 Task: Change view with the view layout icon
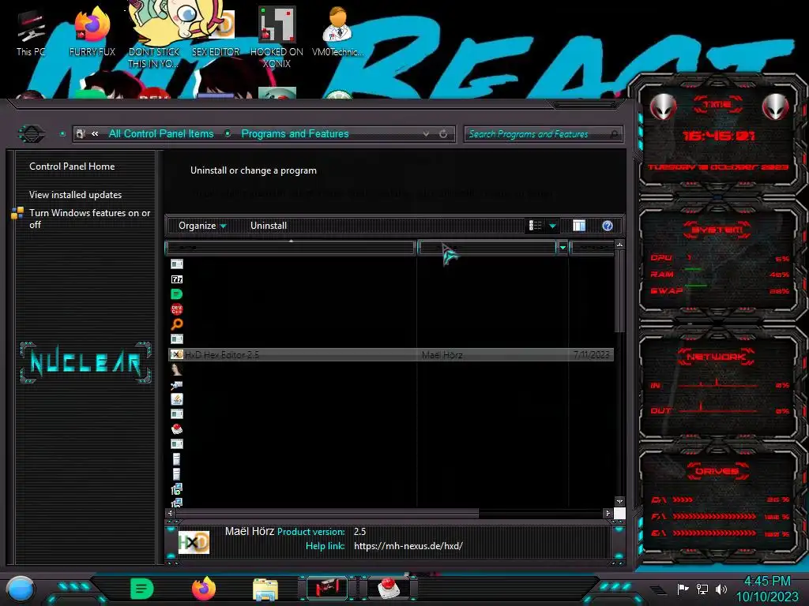click(x=535, y=226)
